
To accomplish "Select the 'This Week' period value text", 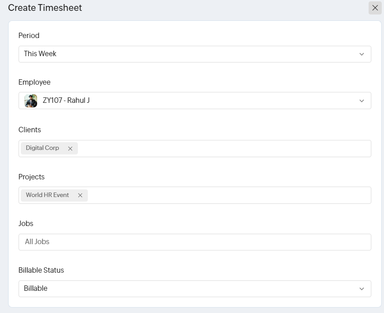I will click(40, 53).
